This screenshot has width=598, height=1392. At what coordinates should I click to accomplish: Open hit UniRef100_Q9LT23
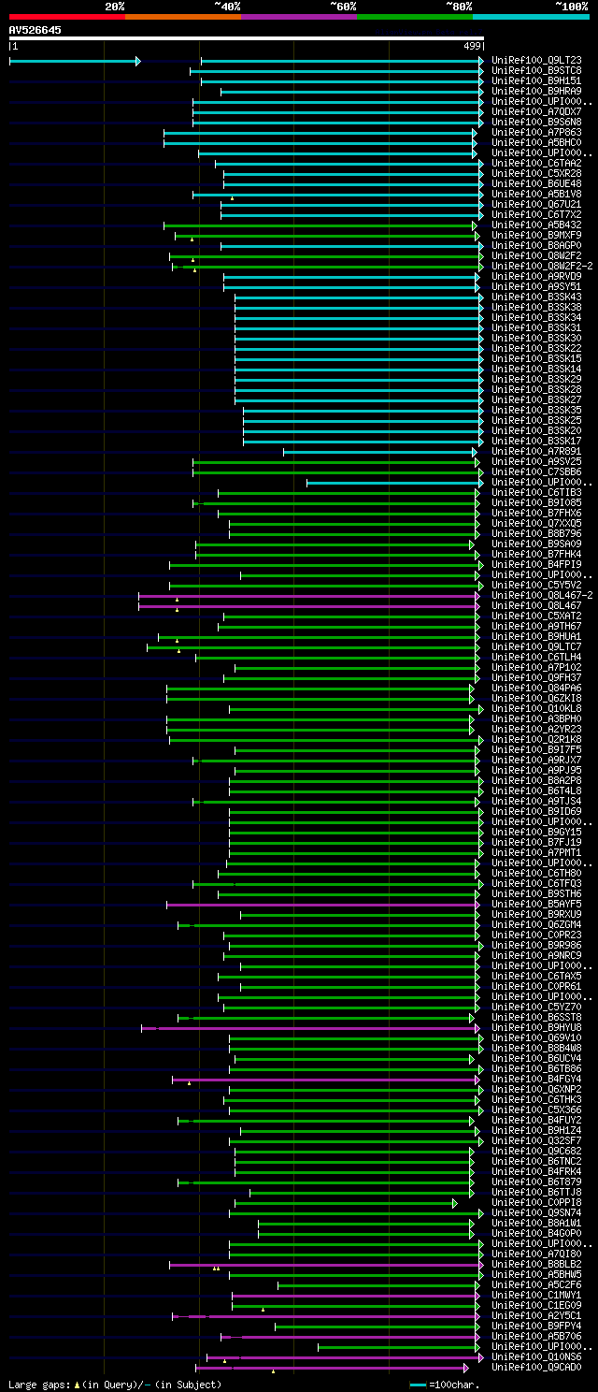536,61
